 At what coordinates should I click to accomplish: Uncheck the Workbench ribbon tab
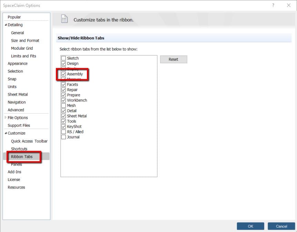point(63,100)
